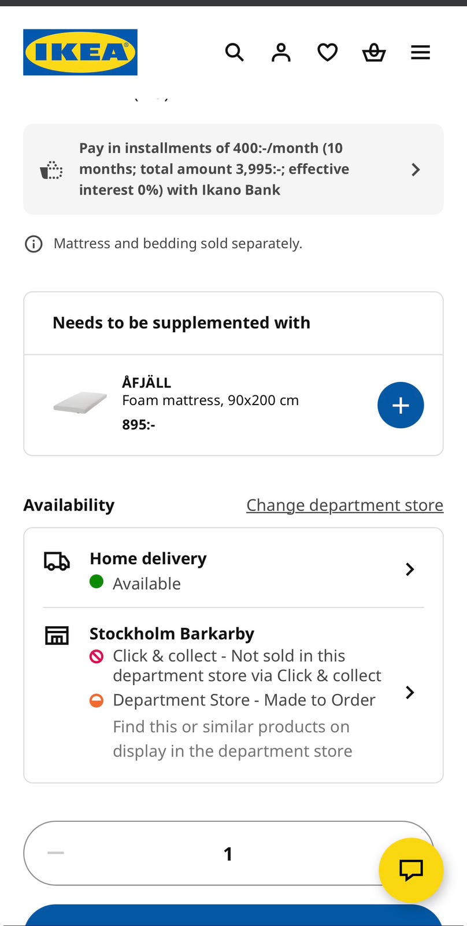
Task: Click Change department store link
Action: 344,505
